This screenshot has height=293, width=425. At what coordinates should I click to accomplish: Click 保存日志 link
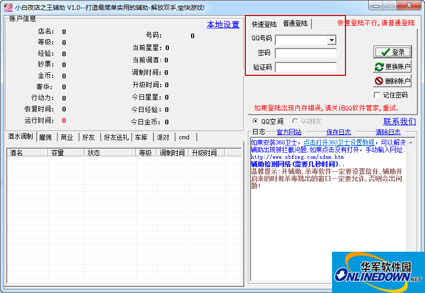[339, 132]
